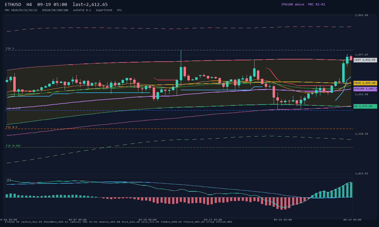Select the Supertrend legend entry
Viewport: 379px width, 227px height.
tap(104, 10)
